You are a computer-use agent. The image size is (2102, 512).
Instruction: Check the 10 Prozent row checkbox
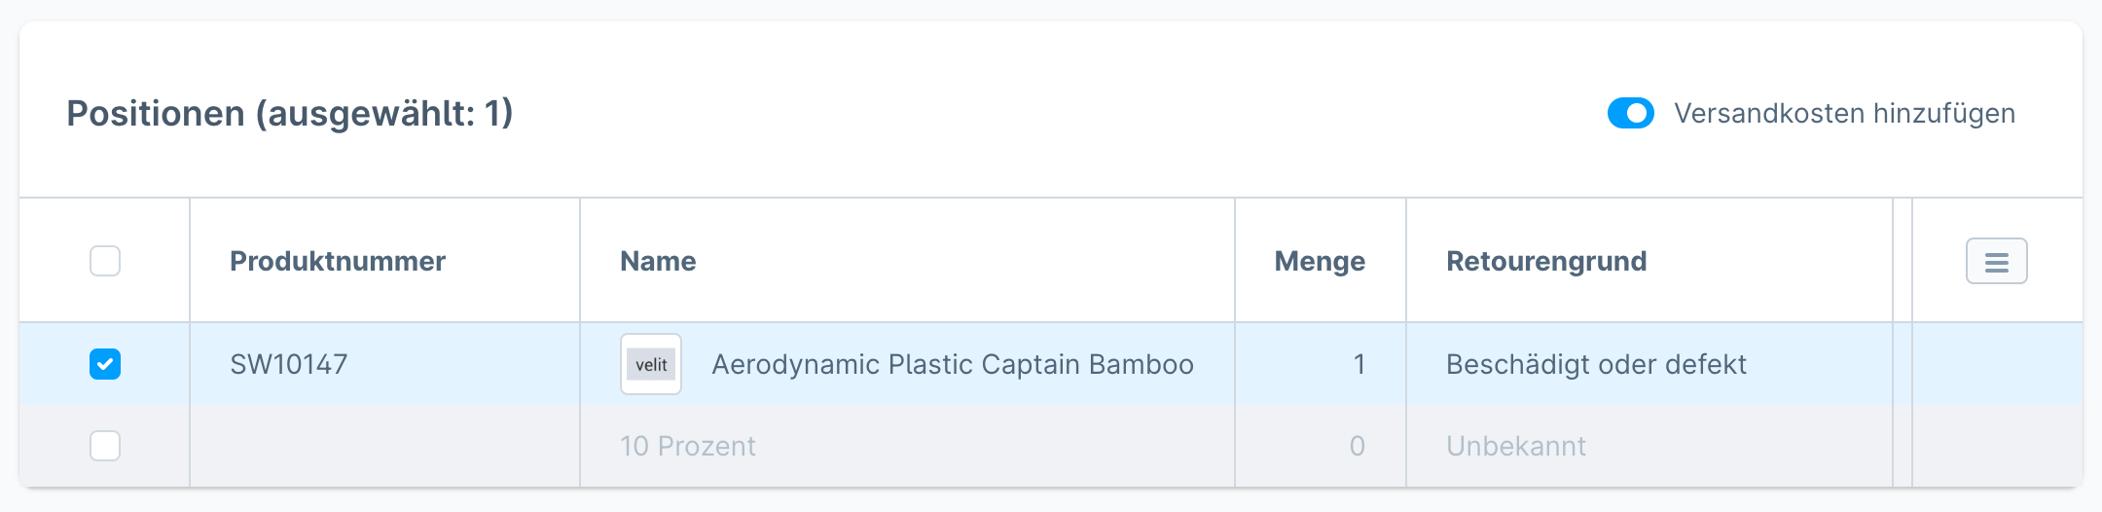point(105,446)
